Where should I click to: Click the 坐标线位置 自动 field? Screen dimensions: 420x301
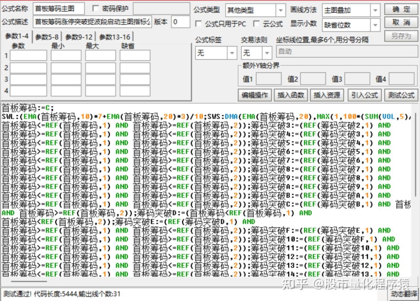pyautogui.click(x=347, y=52)
